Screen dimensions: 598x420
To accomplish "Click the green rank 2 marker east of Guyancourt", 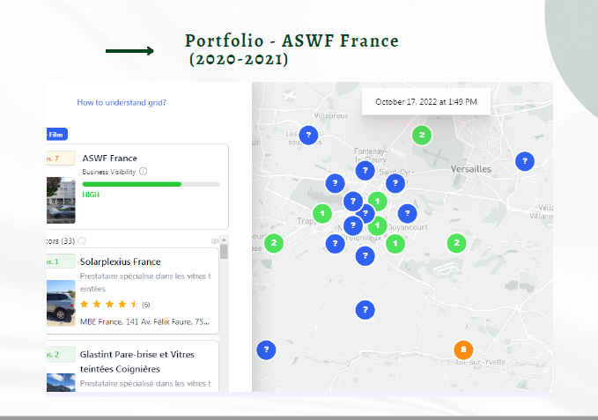I will tap(456, 243).
